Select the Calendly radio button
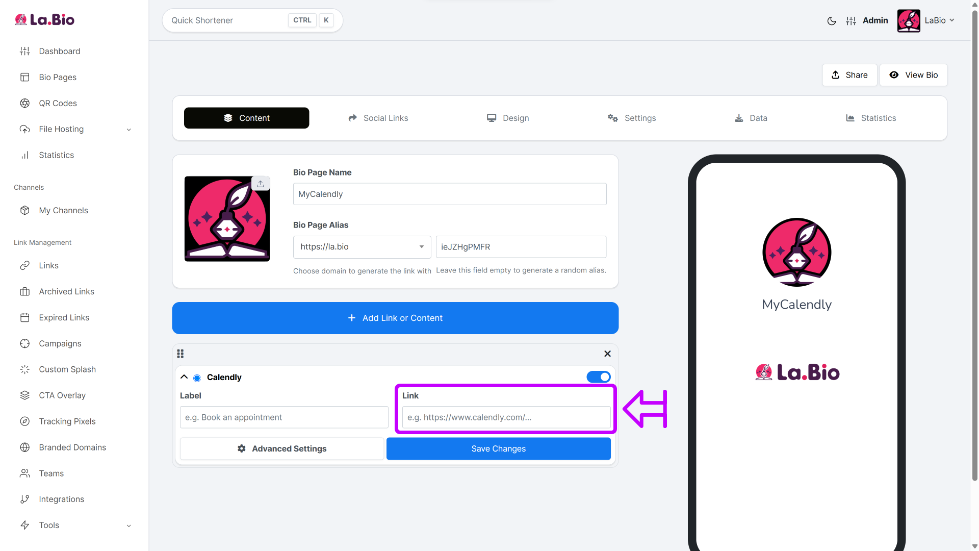 click(x=197, y=378)
